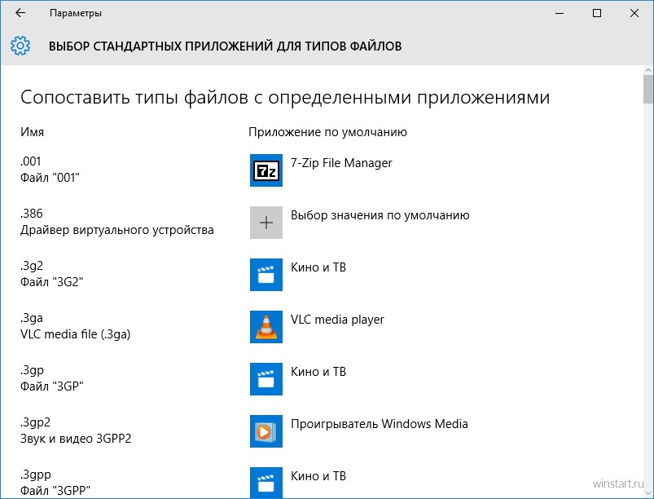The height and width of the screenshot is (499, 654).
Task: Change app via Проигрыватель Windows Media label
Action: (379, 424)
